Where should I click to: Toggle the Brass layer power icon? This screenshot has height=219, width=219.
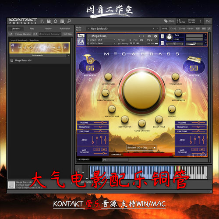pos(90,80)
